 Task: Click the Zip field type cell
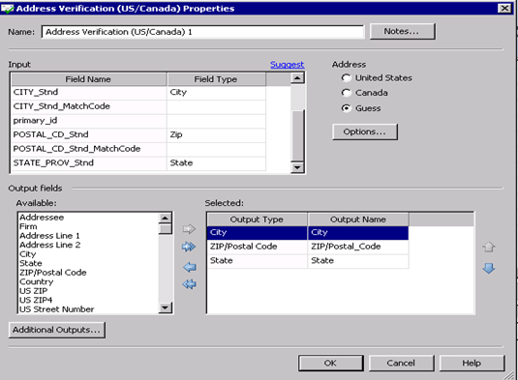pos(217,135)
